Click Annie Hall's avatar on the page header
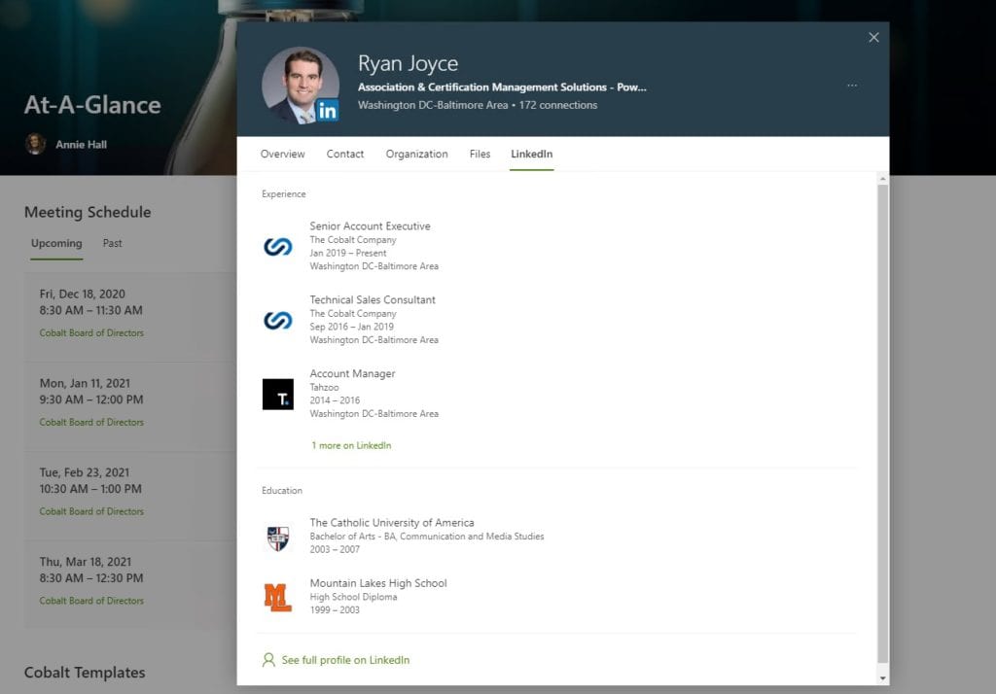The height and width of the screenshot is (694, 996). click(36, 144)
